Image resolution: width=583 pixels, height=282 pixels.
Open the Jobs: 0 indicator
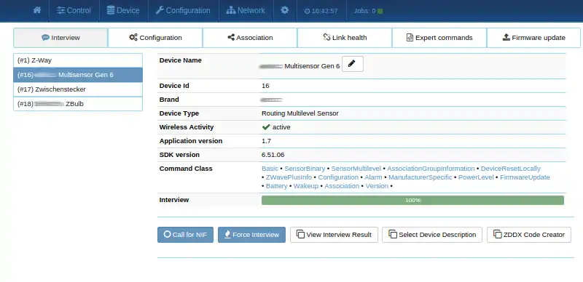(x=368, y=11)
